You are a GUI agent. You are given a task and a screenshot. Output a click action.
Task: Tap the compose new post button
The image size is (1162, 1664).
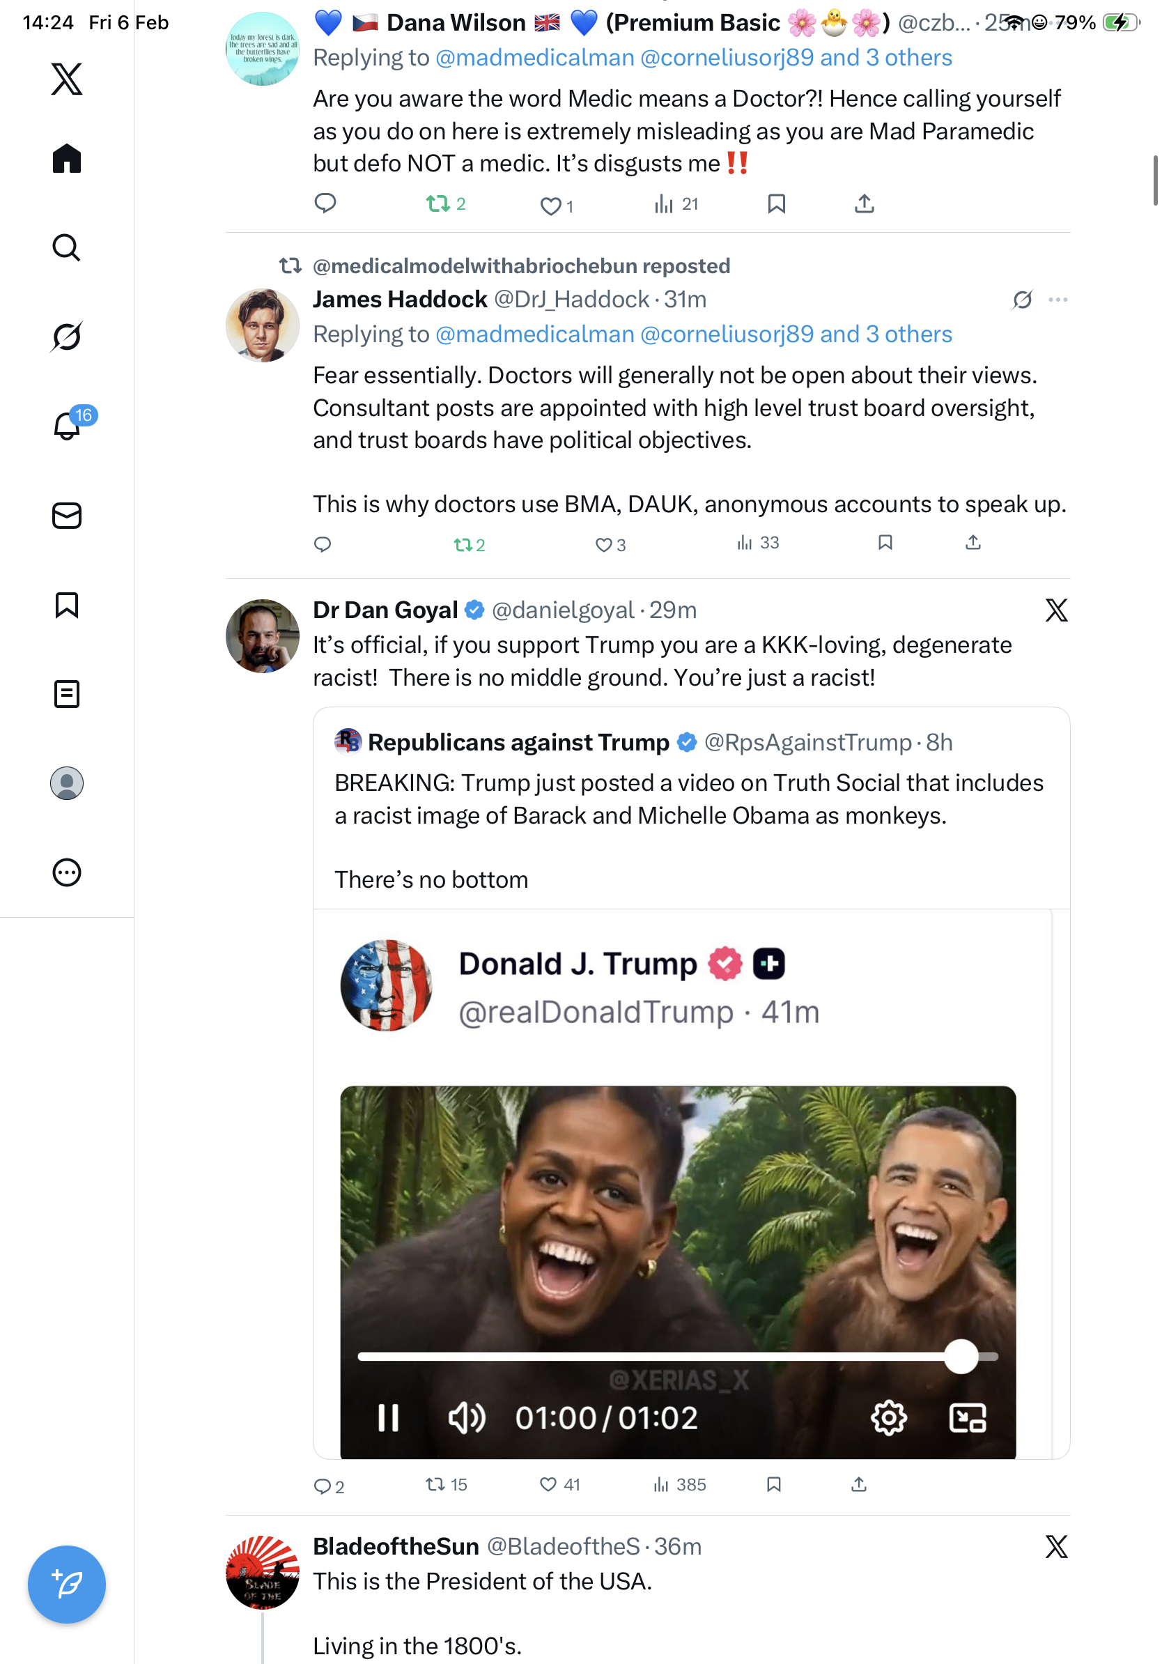pyautogui.click(x=67, y=1584)
